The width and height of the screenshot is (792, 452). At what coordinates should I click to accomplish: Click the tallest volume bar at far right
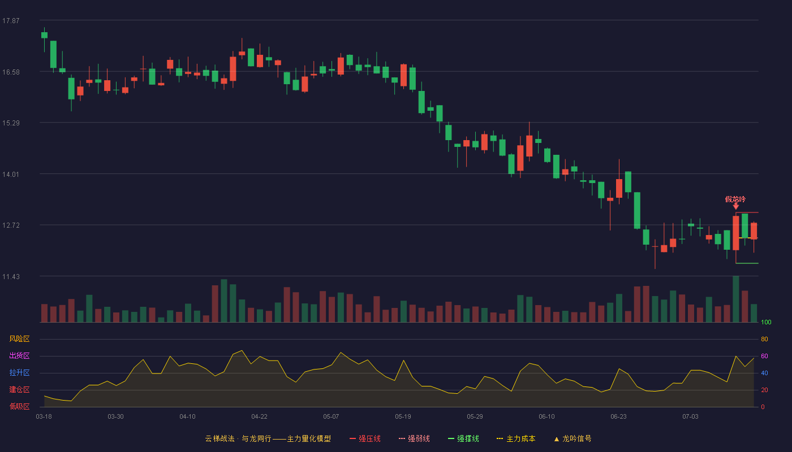735,299
